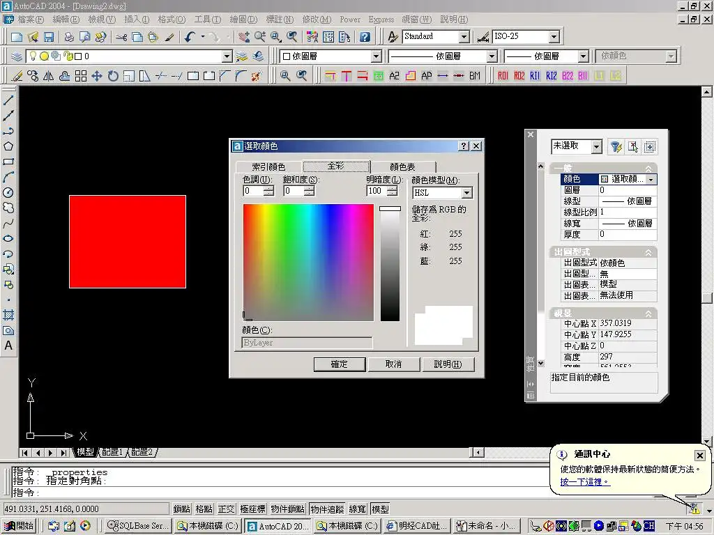Viewport: 714px width, 535px height.
Task: Open the 開始 Start menu on the taskbar
Action: pos(19,526)
